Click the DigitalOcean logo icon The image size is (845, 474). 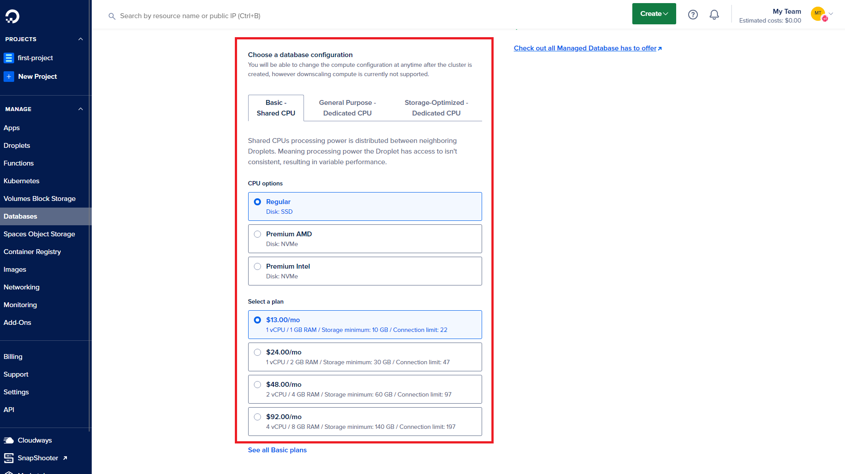coord(12,16)
